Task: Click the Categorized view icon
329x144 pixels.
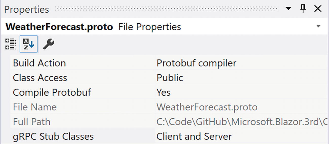Action: point(11,45)
